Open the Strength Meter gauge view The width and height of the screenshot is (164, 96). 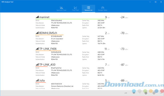[102, 8]
